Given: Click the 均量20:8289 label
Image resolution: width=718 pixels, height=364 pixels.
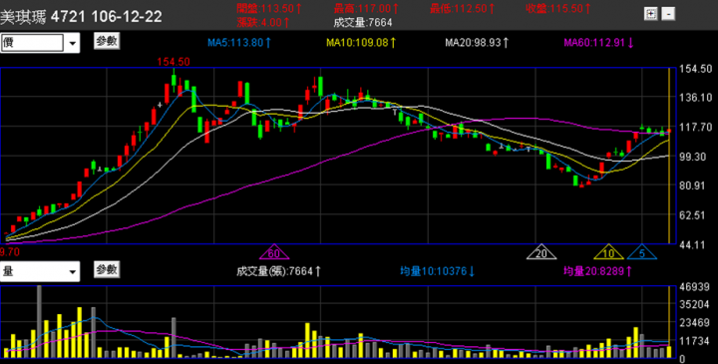Looking at the screenshot, I should tap(598, 271).
